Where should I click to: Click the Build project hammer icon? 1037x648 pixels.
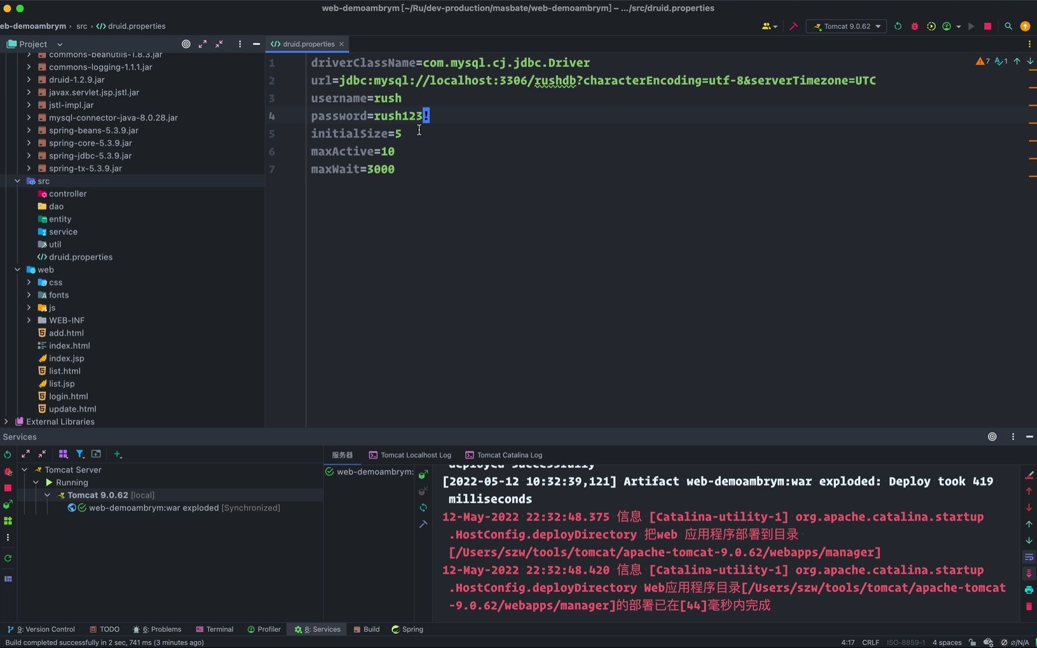click(x=793, y=26)
